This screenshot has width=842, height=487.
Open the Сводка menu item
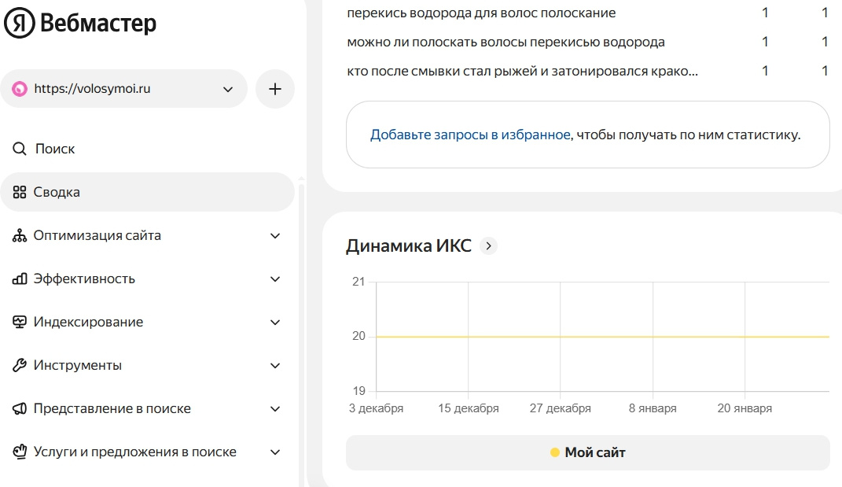[x=57, y=192]
